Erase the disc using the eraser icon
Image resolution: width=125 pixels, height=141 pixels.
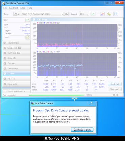pyautogui.click(x=102, y=14)
